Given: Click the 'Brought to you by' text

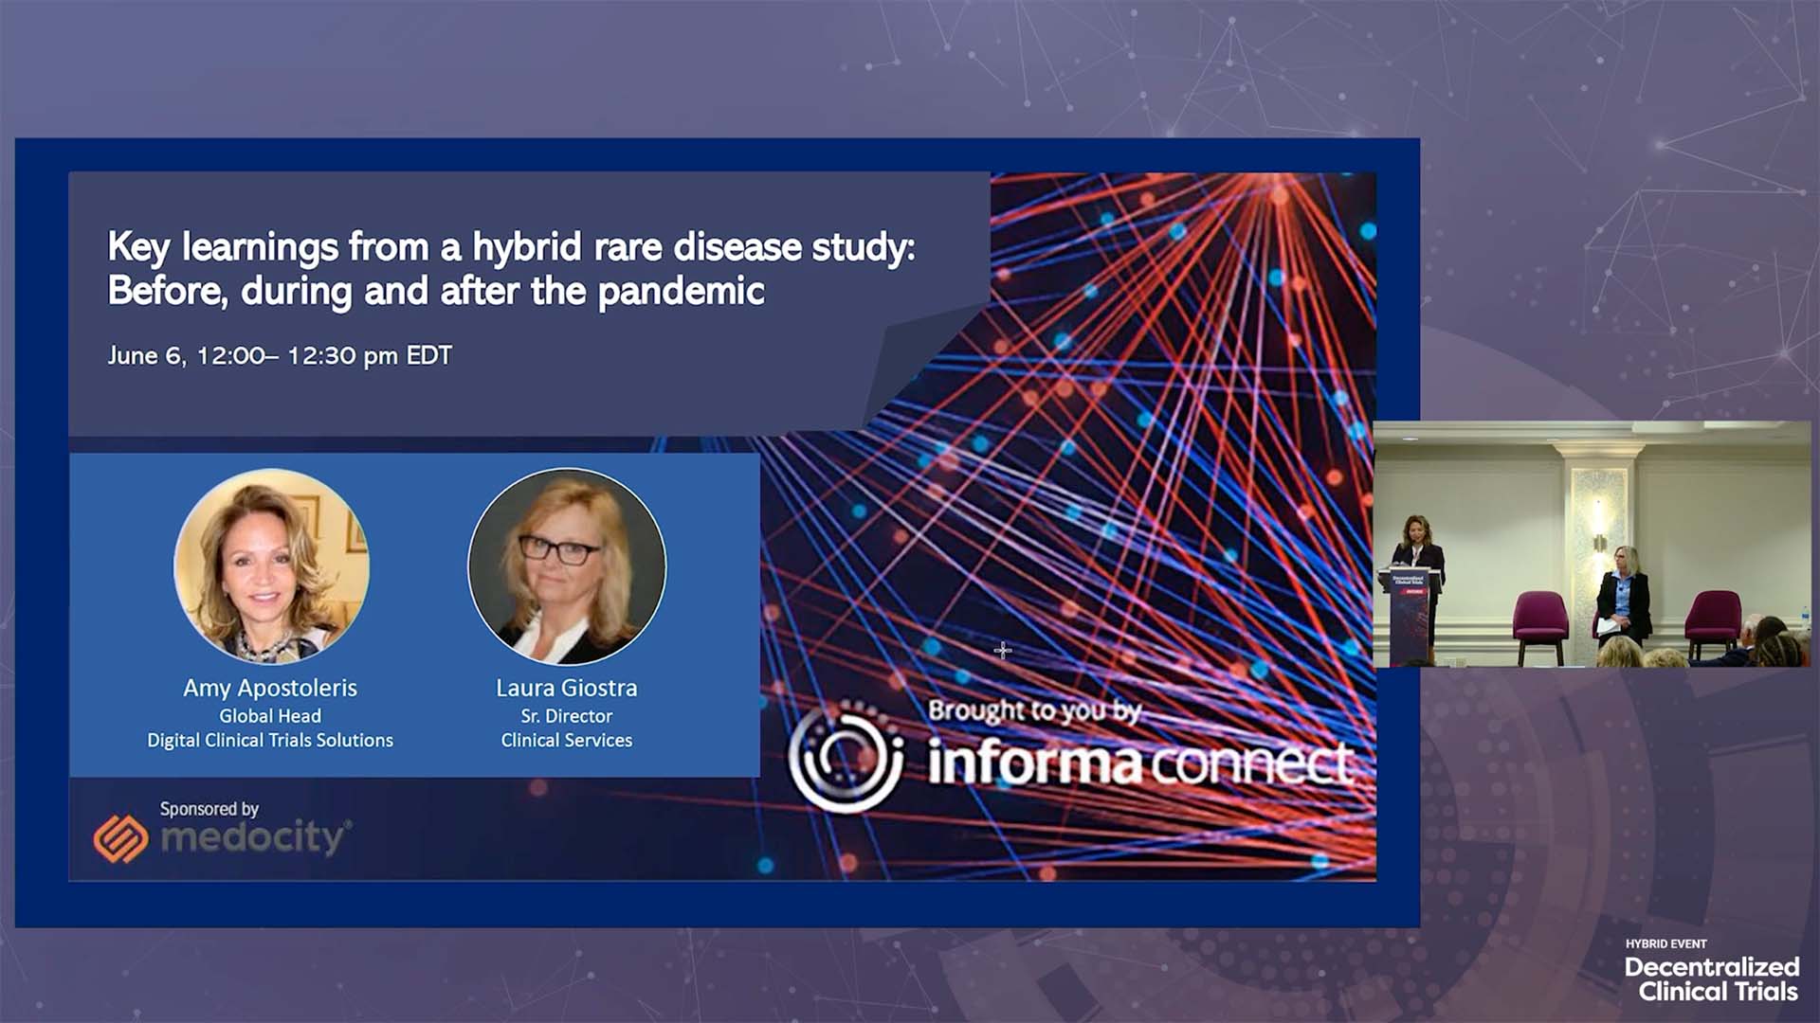Looking at the screenshot, I should click(x=1033, y=710).
